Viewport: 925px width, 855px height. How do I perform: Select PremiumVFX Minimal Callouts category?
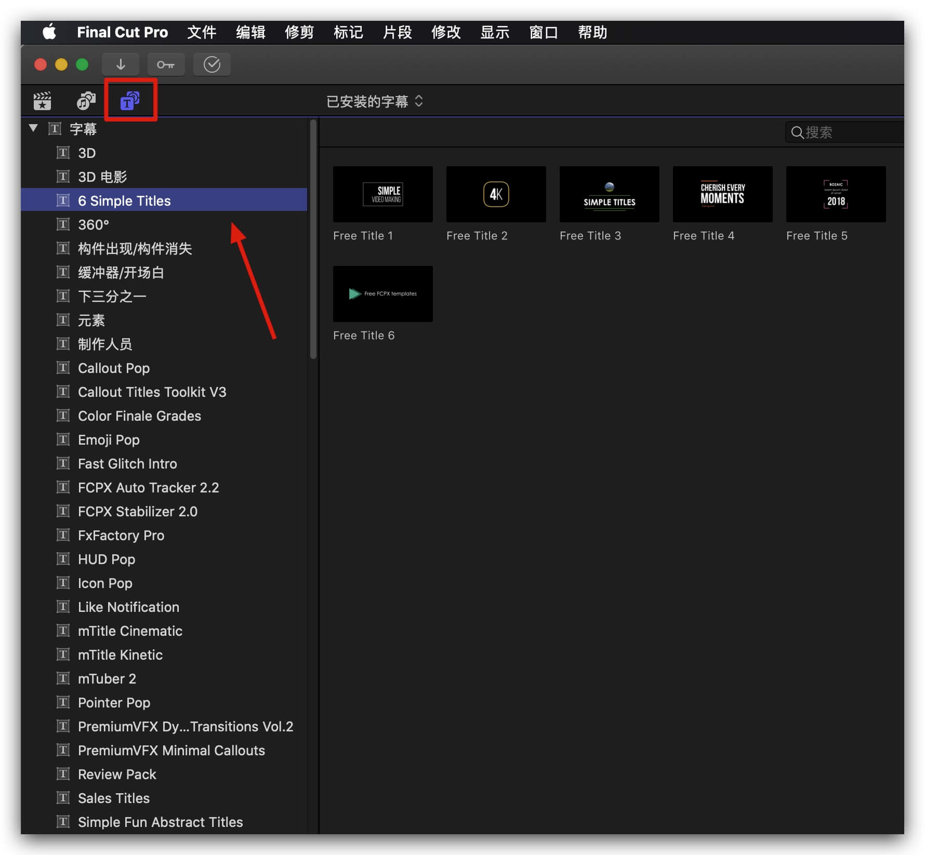coord(165,750)
